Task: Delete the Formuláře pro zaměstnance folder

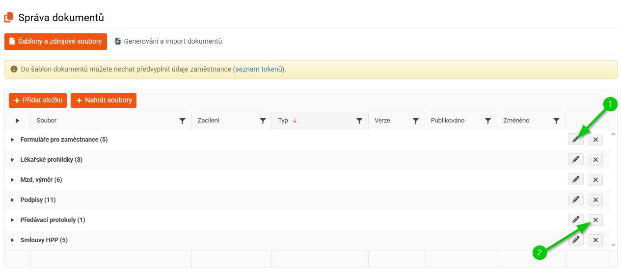Action: point(595,140)
